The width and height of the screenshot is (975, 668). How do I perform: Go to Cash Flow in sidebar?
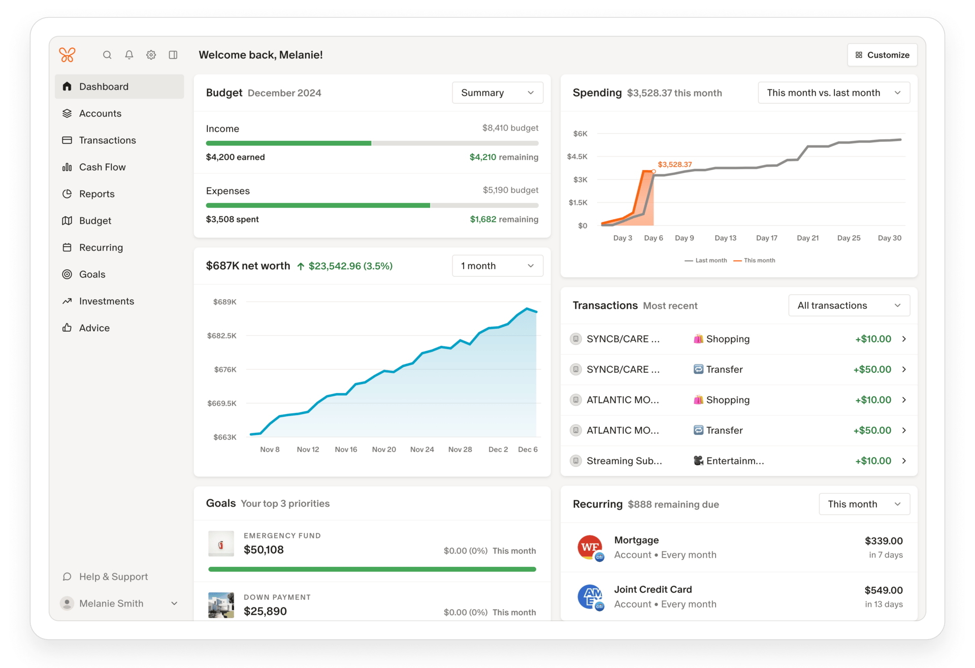(x=102, y=167)
